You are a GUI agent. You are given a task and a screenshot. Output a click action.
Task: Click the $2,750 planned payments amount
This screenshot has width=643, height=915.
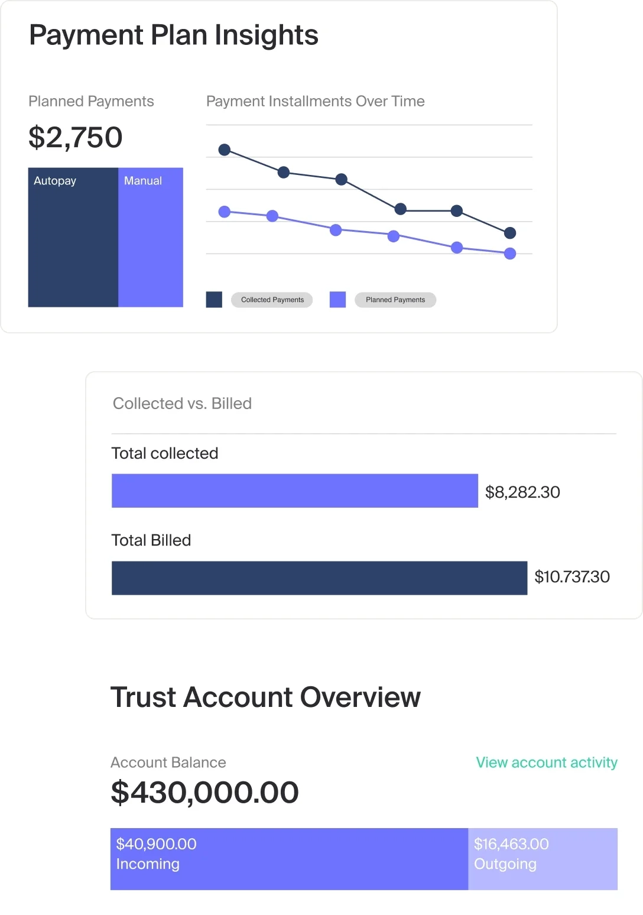[76, 137]
